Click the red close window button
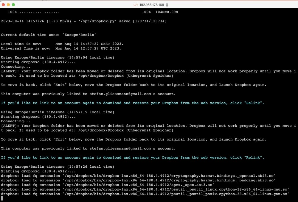298x202 pixels. click(x=3, y=4)
